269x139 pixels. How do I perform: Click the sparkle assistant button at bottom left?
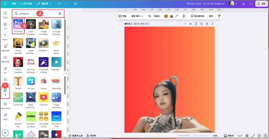click(5, 133)
